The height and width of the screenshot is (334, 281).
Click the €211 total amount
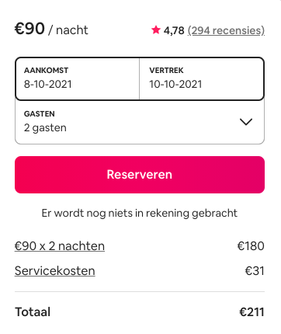tap(252, 312)
